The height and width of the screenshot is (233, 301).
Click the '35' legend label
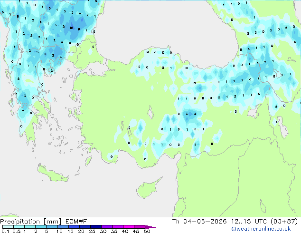point(114,231)
